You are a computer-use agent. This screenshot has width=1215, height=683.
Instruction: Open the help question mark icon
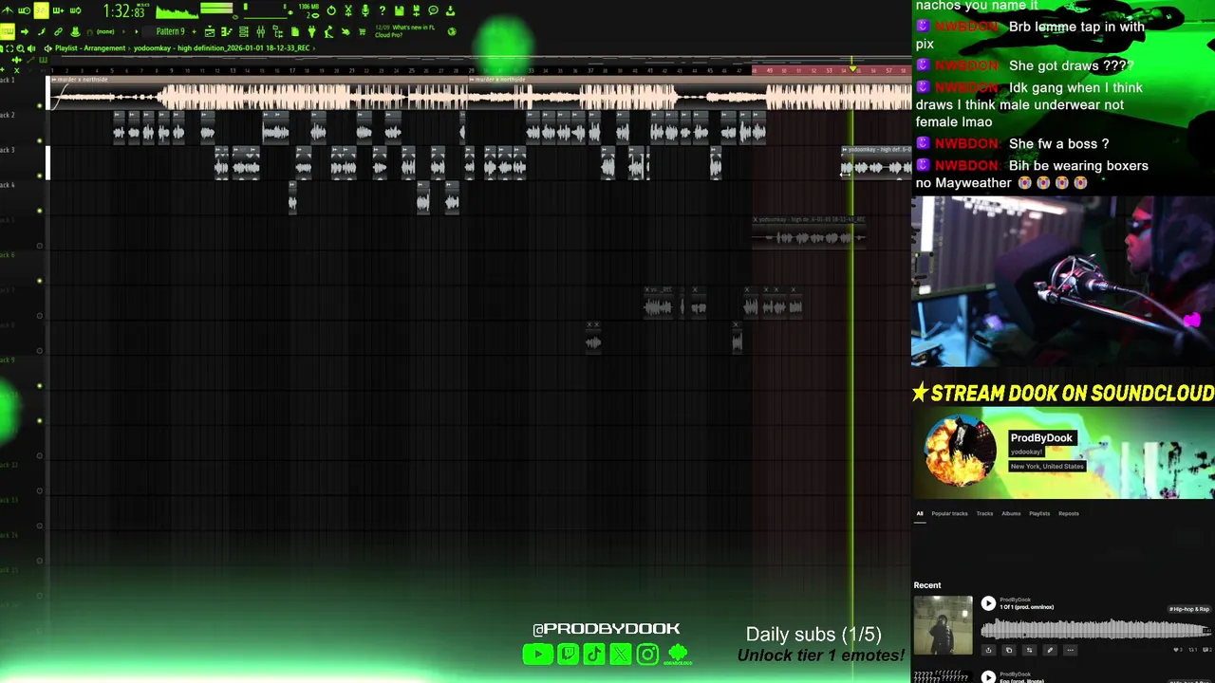click(x=382, y=10)
